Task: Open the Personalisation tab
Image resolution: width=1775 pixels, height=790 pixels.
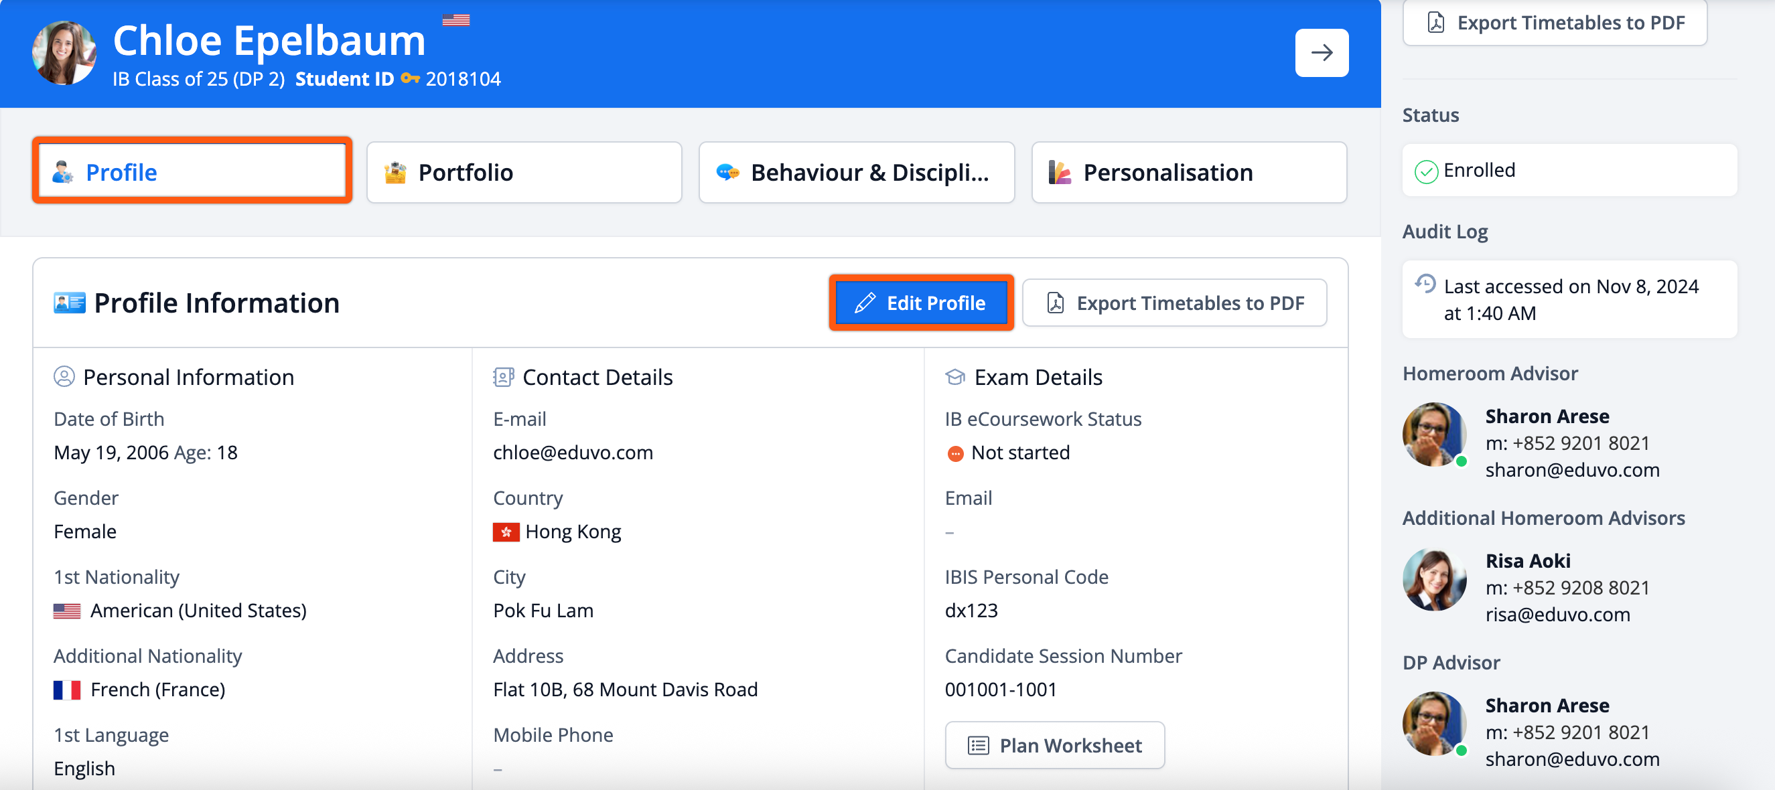Action: click(1189, 171)
